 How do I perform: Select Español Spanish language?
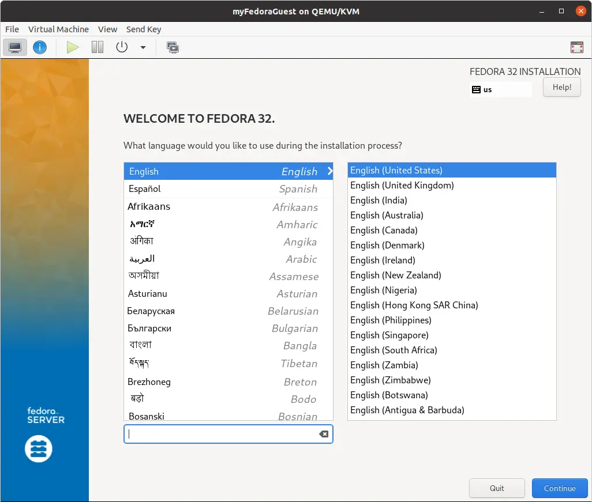[x=228, y=189]
